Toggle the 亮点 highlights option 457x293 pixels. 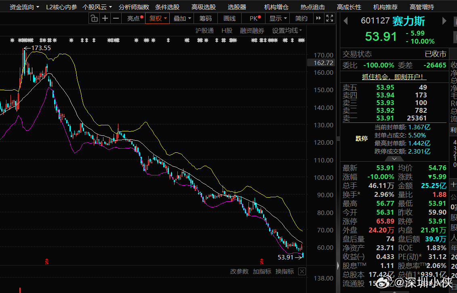(x=135, y=18)
